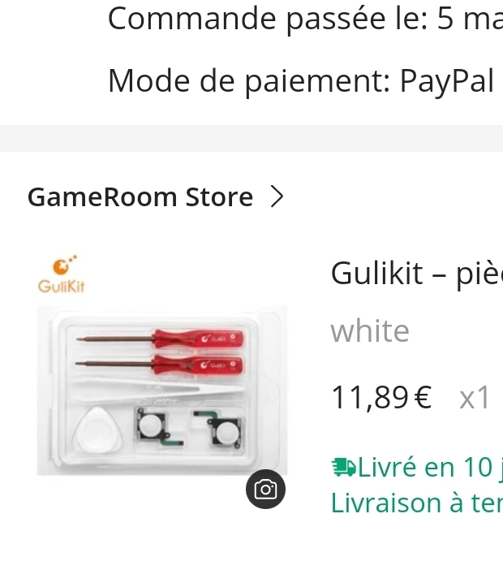
Task: Click the 11,89 € price
Action: (381, 398)
